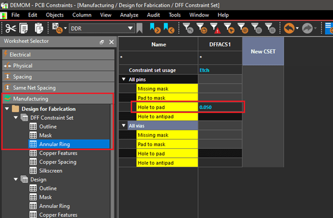
Task: Select Annular Ring under DFF Constraint Set
Action: point(69,144)
